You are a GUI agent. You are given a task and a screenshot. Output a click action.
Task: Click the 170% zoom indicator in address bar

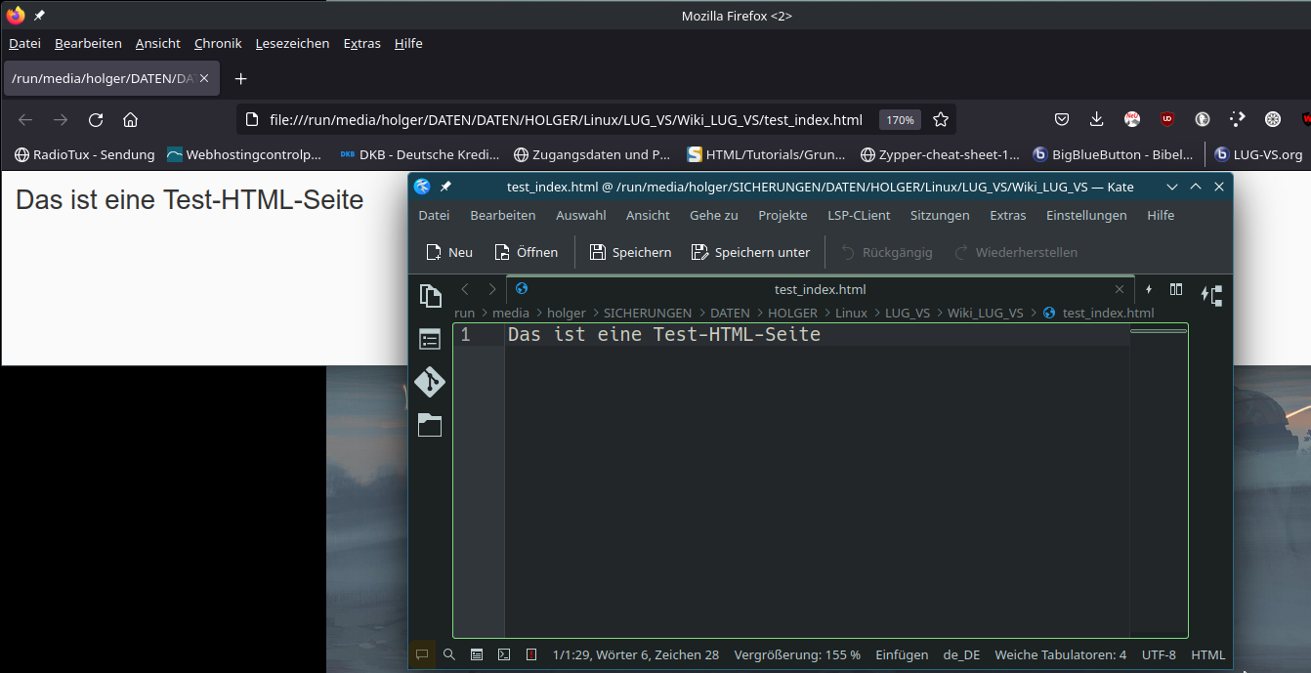point(900,120)
